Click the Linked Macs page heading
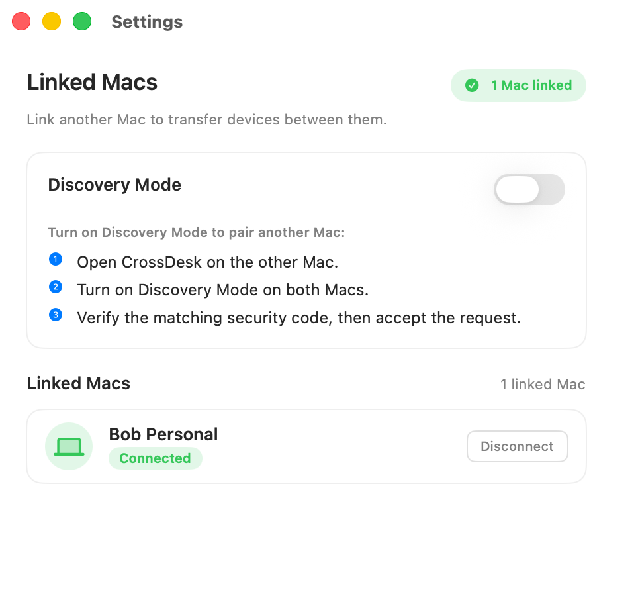Image resolution: width=634 pixels, height=596 pixels. click(x=92, y=83)
